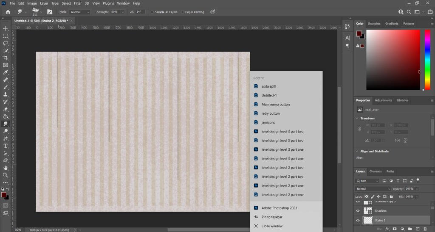Click the Home button in options bar
This screenshot has height=232, width=435.
8,12
